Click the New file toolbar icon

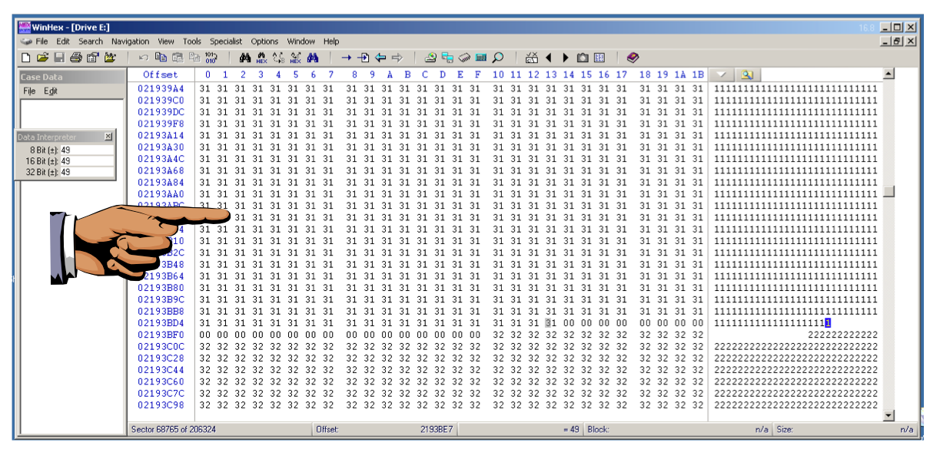tap(26, 58)
